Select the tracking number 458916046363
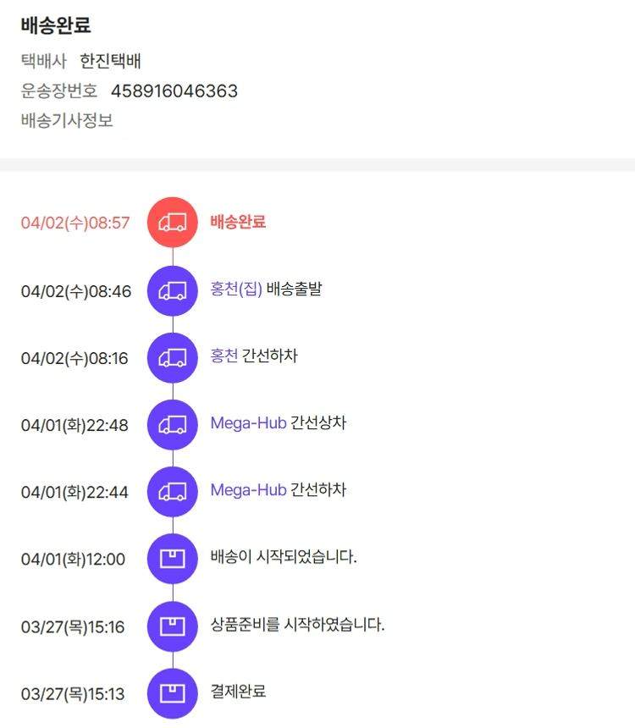This screenshot has height=728, width=635. [x=174, y=91]
